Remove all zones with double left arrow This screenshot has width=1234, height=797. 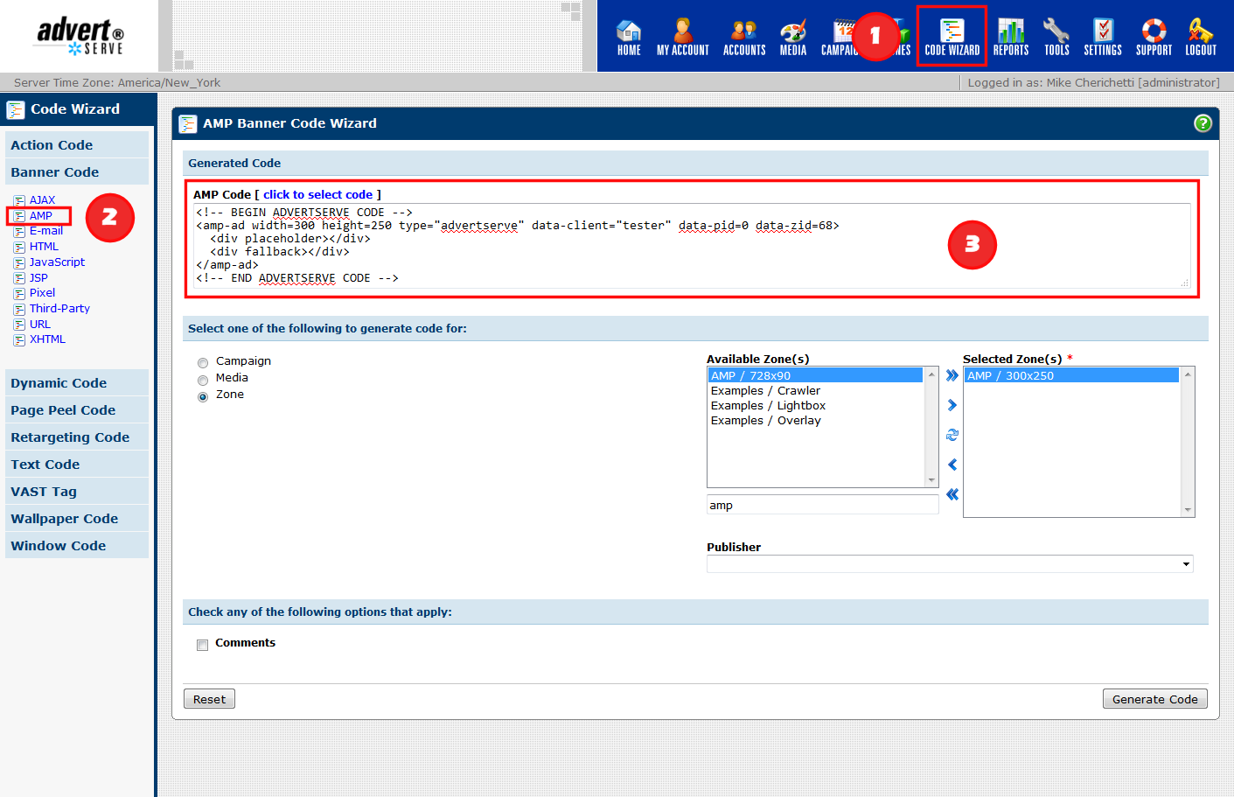pos(952,494)
